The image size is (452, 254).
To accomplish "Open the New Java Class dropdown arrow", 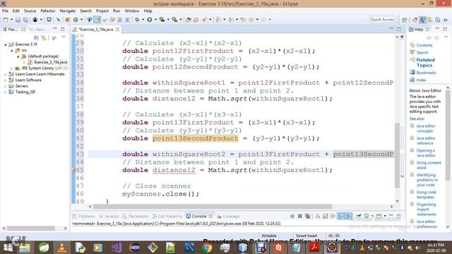I will pos(82,20).
